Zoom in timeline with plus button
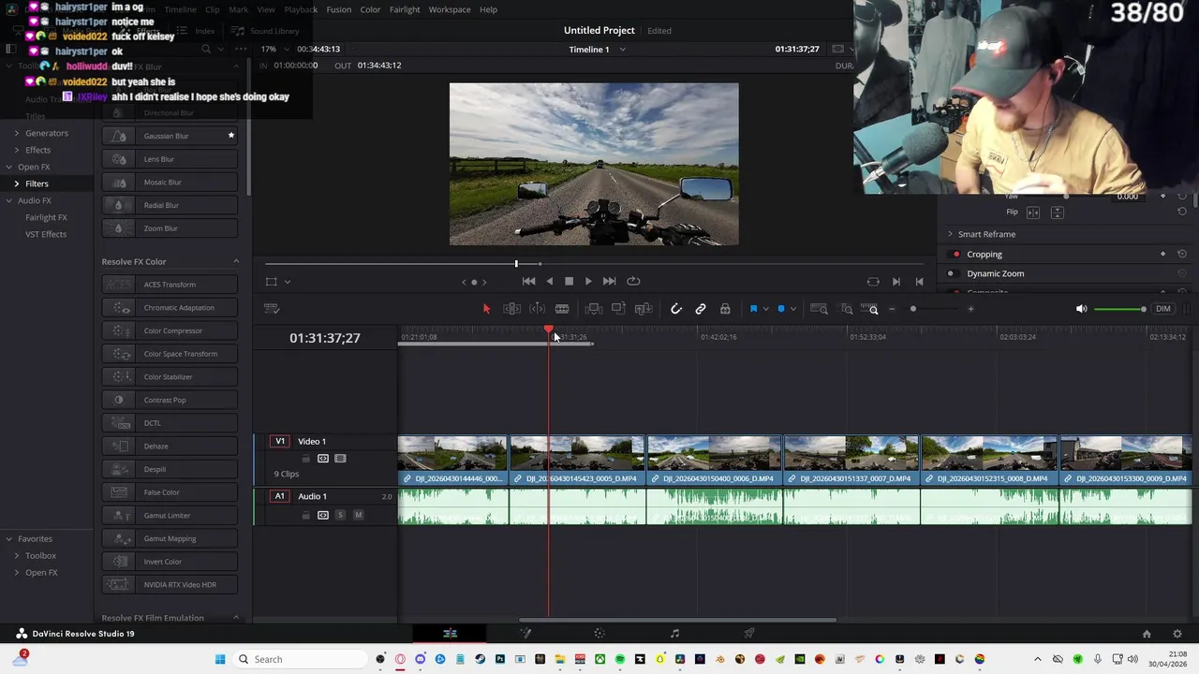This screenshot has height=674, width=1199. coord(970,309)
